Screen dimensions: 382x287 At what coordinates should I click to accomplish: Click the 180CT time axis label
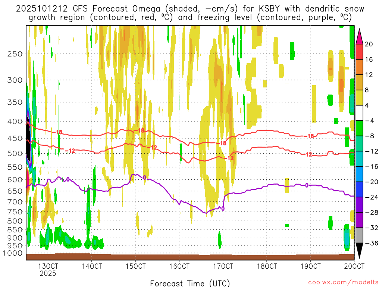(x=267, y=266)
